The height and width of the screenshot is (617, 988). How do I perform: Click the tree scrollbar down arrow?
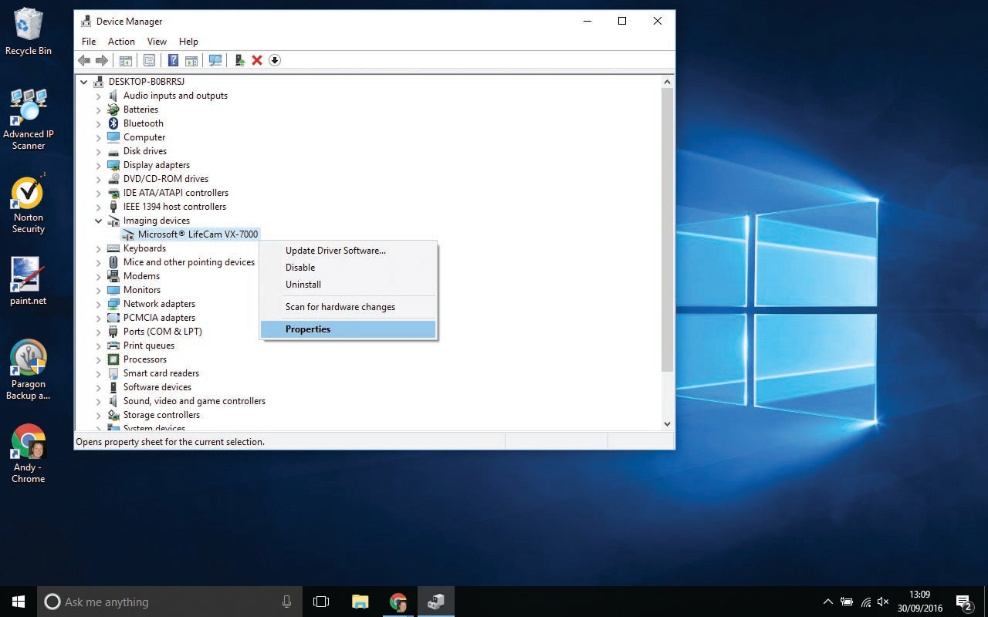(x=668, y=423)
